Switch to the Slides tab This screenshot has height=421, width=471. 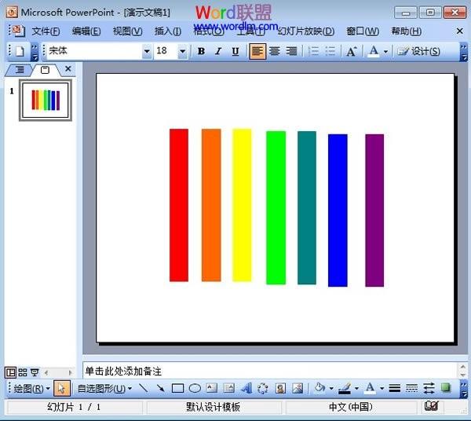(45, 71)
